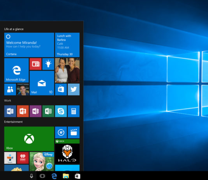Open the People tile

[x=10, y=89]
